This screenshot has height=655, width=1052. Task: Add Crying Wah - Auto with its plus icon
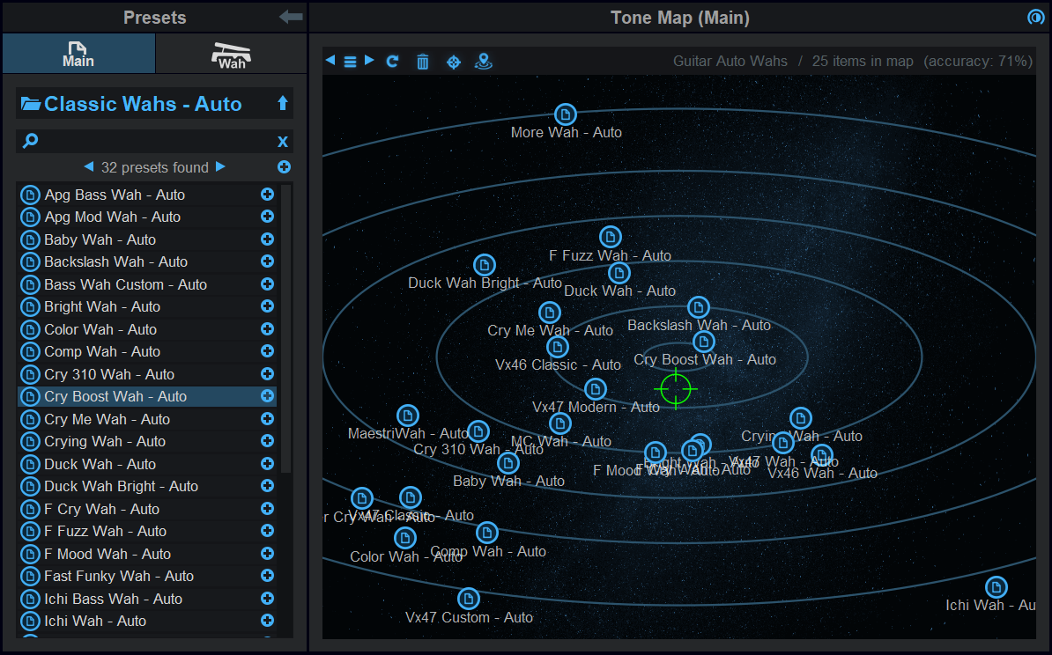(267, 441)
